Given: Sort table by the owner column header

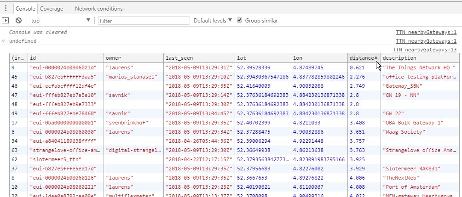Looking at the screenshot, I should point(134,58).
